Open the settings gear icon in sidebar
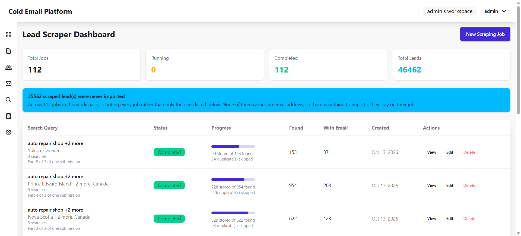Viewport: 521px width, 236px height. (8, 133)
